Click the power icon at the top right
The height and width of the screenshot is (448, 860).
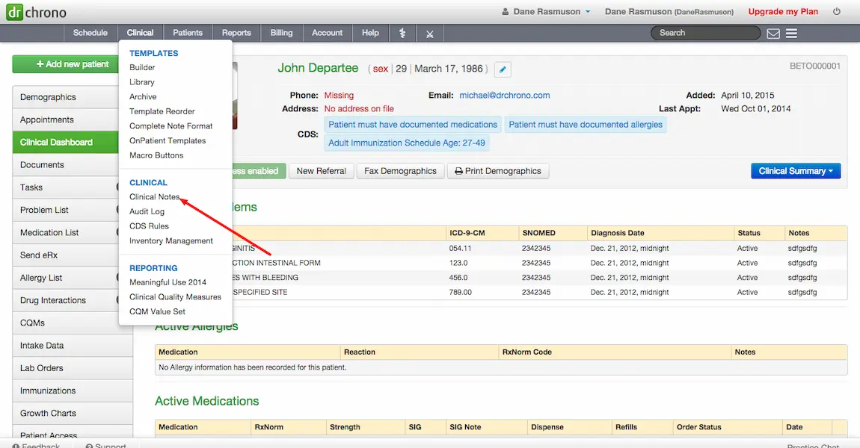coord(838,11)
